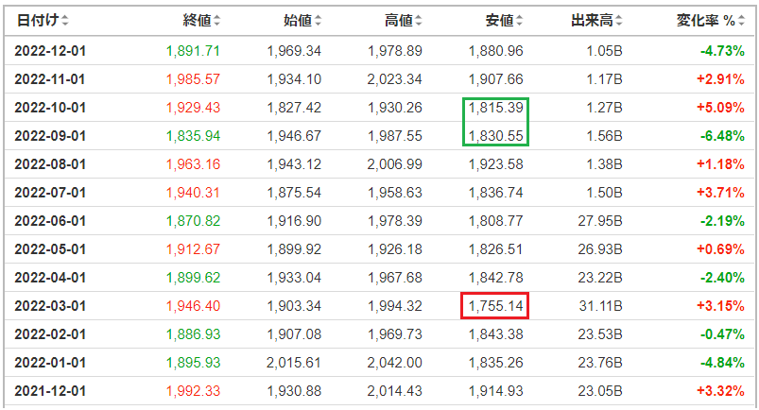
Task: Click closing price 1,963.16
Action: pyautogui.click(x=193, y=164)
